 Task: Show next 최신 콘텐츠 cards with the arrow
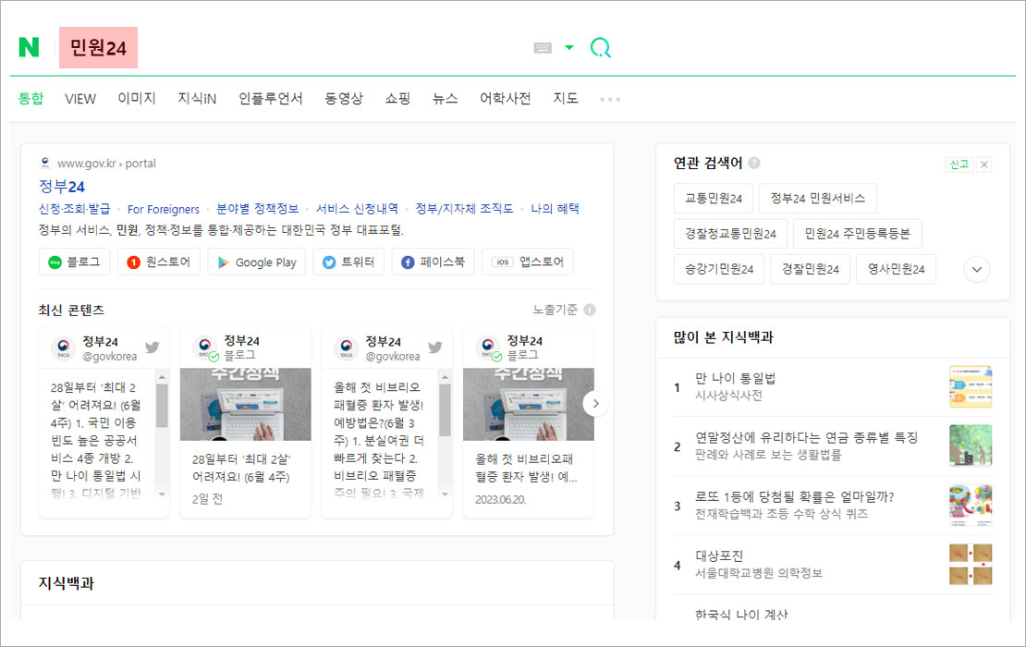click(x=595, y=404)
